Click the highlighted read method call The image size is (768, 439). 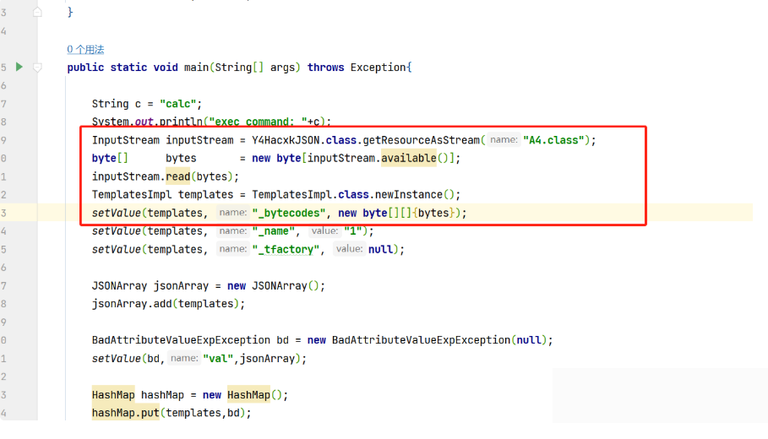point(177,176)
